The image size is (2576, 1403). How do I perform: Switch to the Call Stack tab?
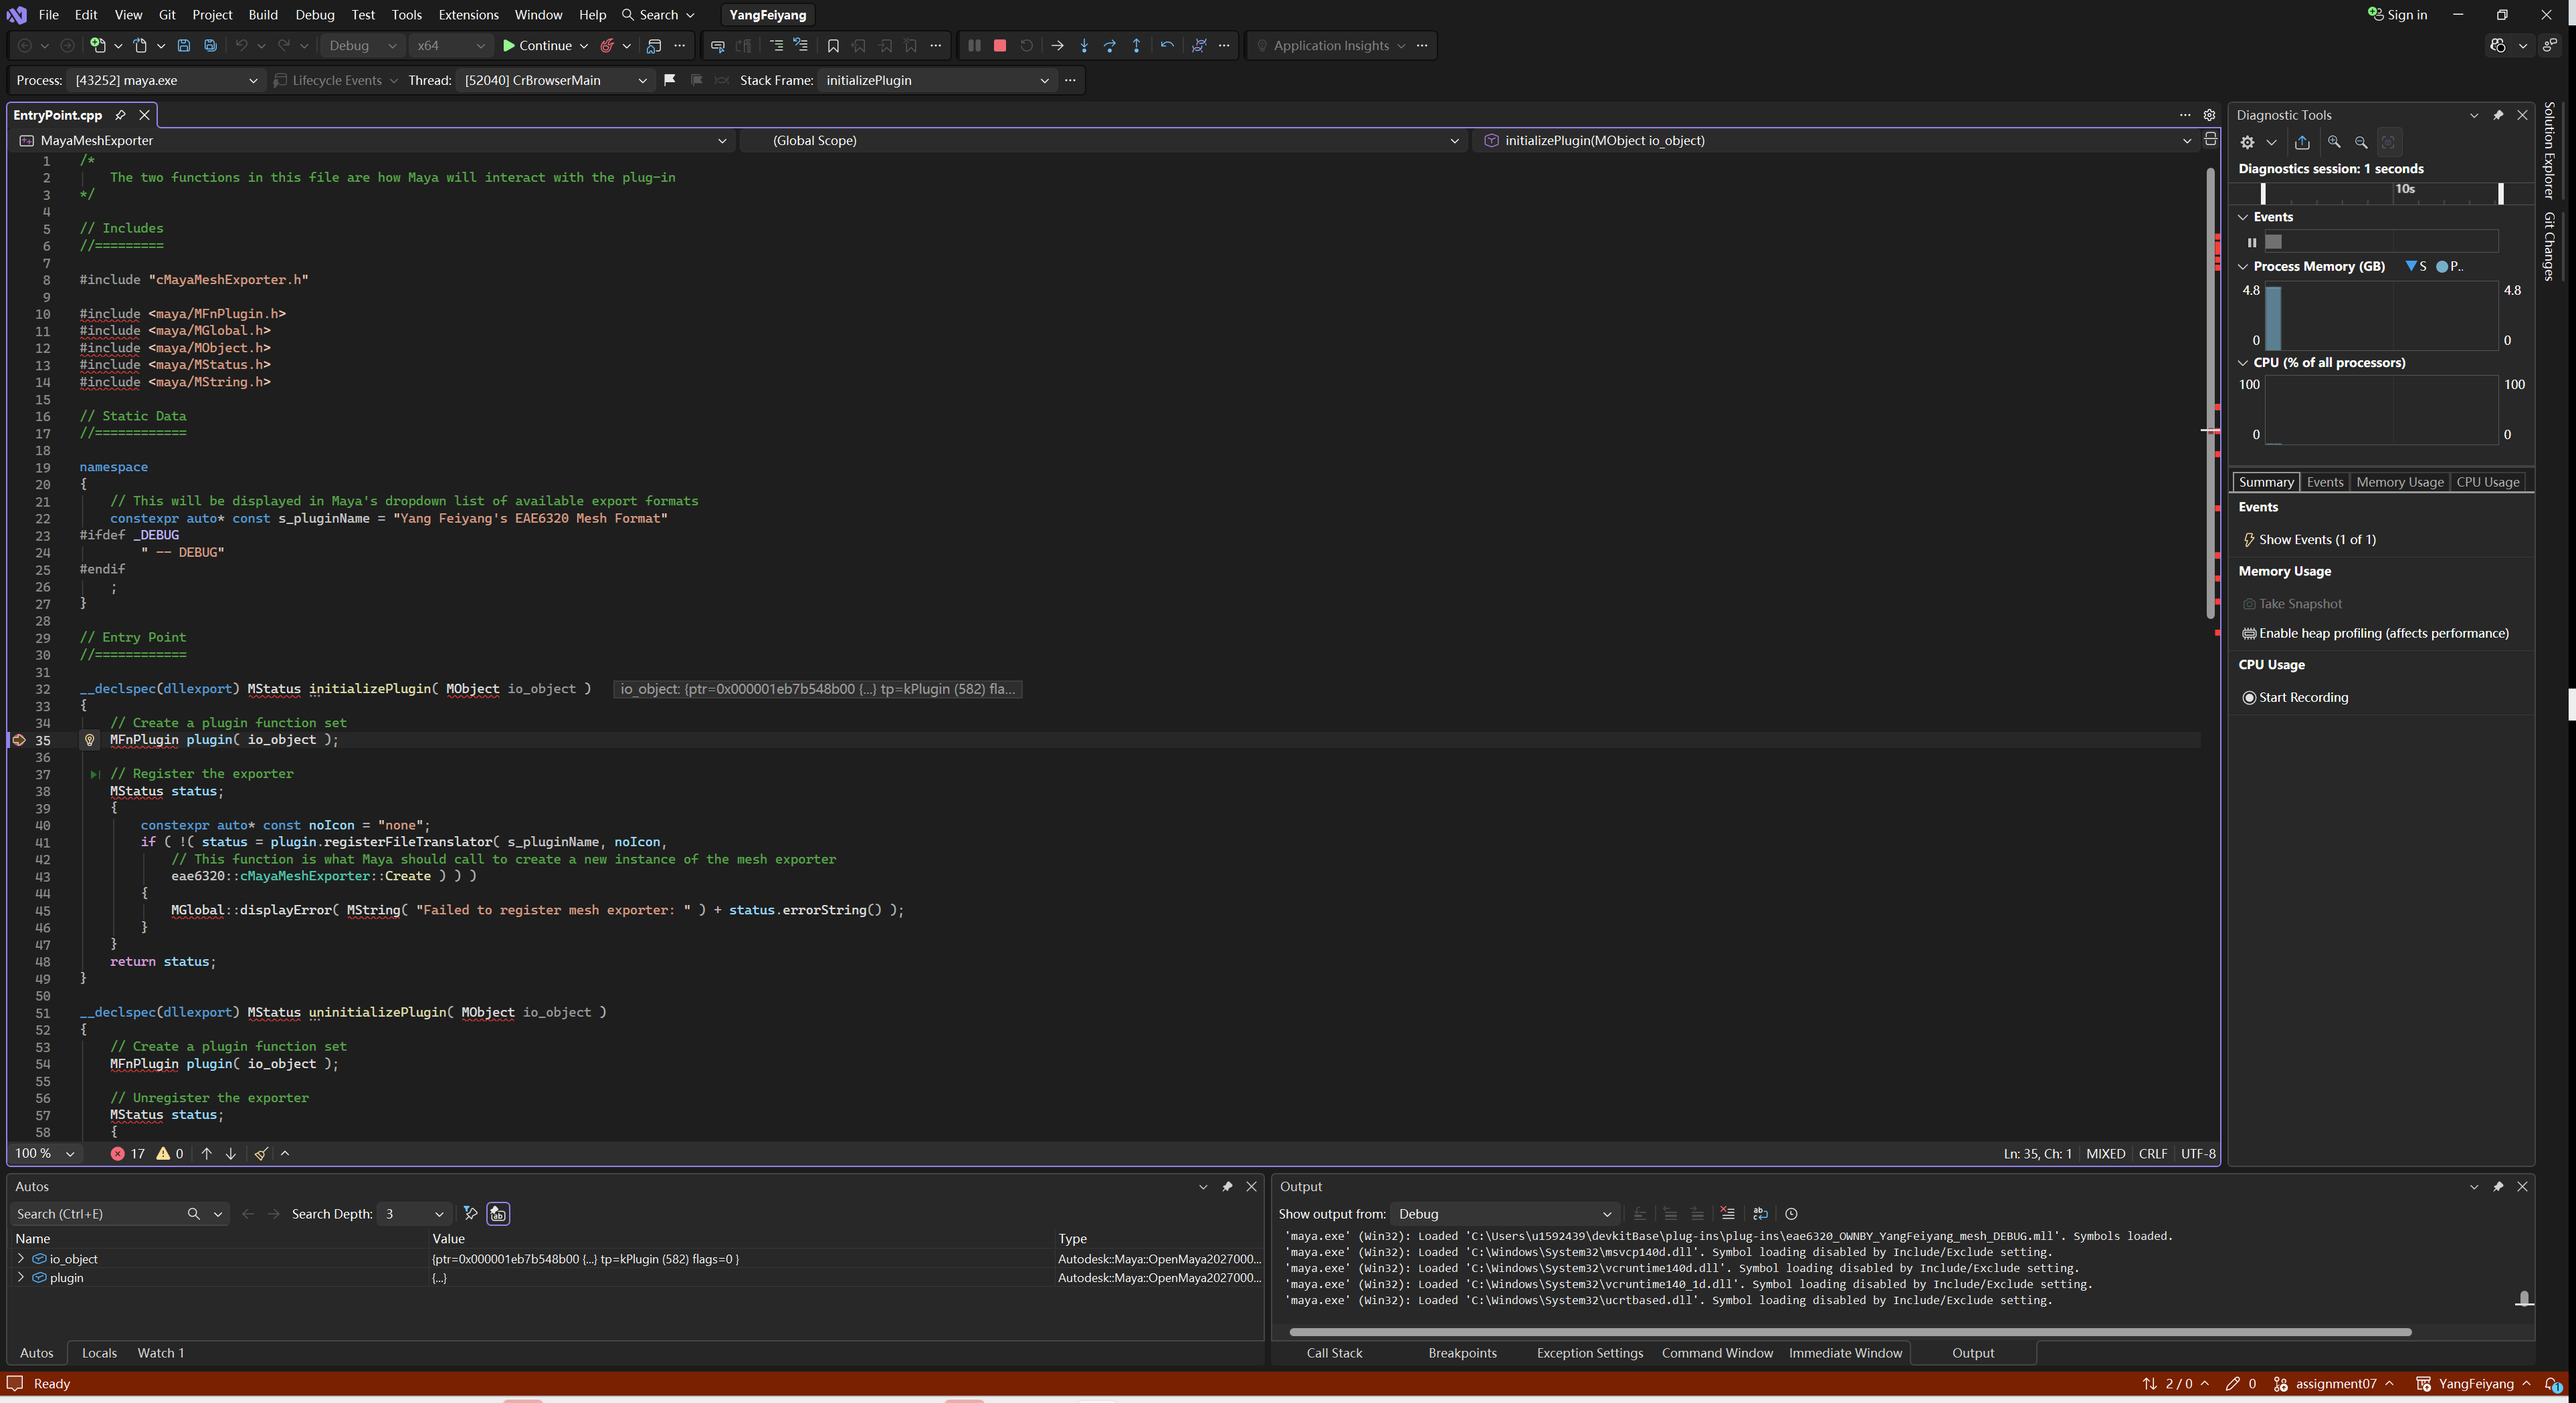1334,1353
